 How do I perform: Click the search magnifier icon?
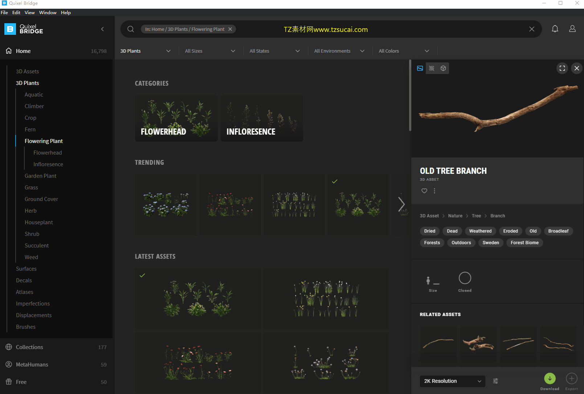pos(131,29)
